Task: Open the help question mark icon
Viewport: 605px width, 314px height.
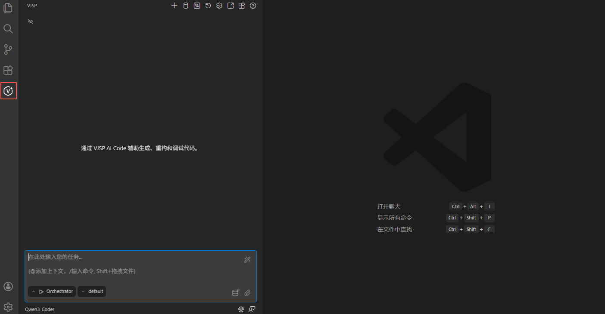Action: tap(253, 6)
